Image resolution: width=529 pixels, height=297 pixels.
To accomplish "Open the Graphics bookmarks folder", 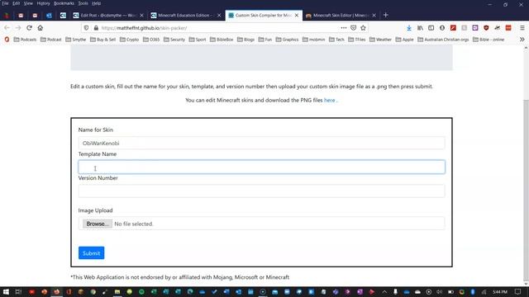I will pyautogui.click(x=287, y=40).
